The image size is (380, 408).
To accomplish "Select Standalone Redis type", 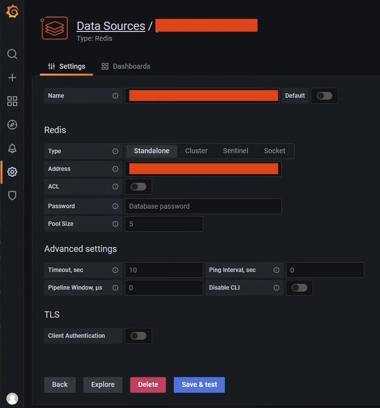I will coord(152,151).
